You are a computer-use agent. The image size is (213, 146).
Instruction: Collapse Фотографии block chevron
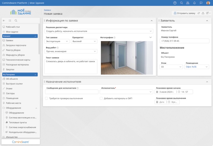(151, 37)
